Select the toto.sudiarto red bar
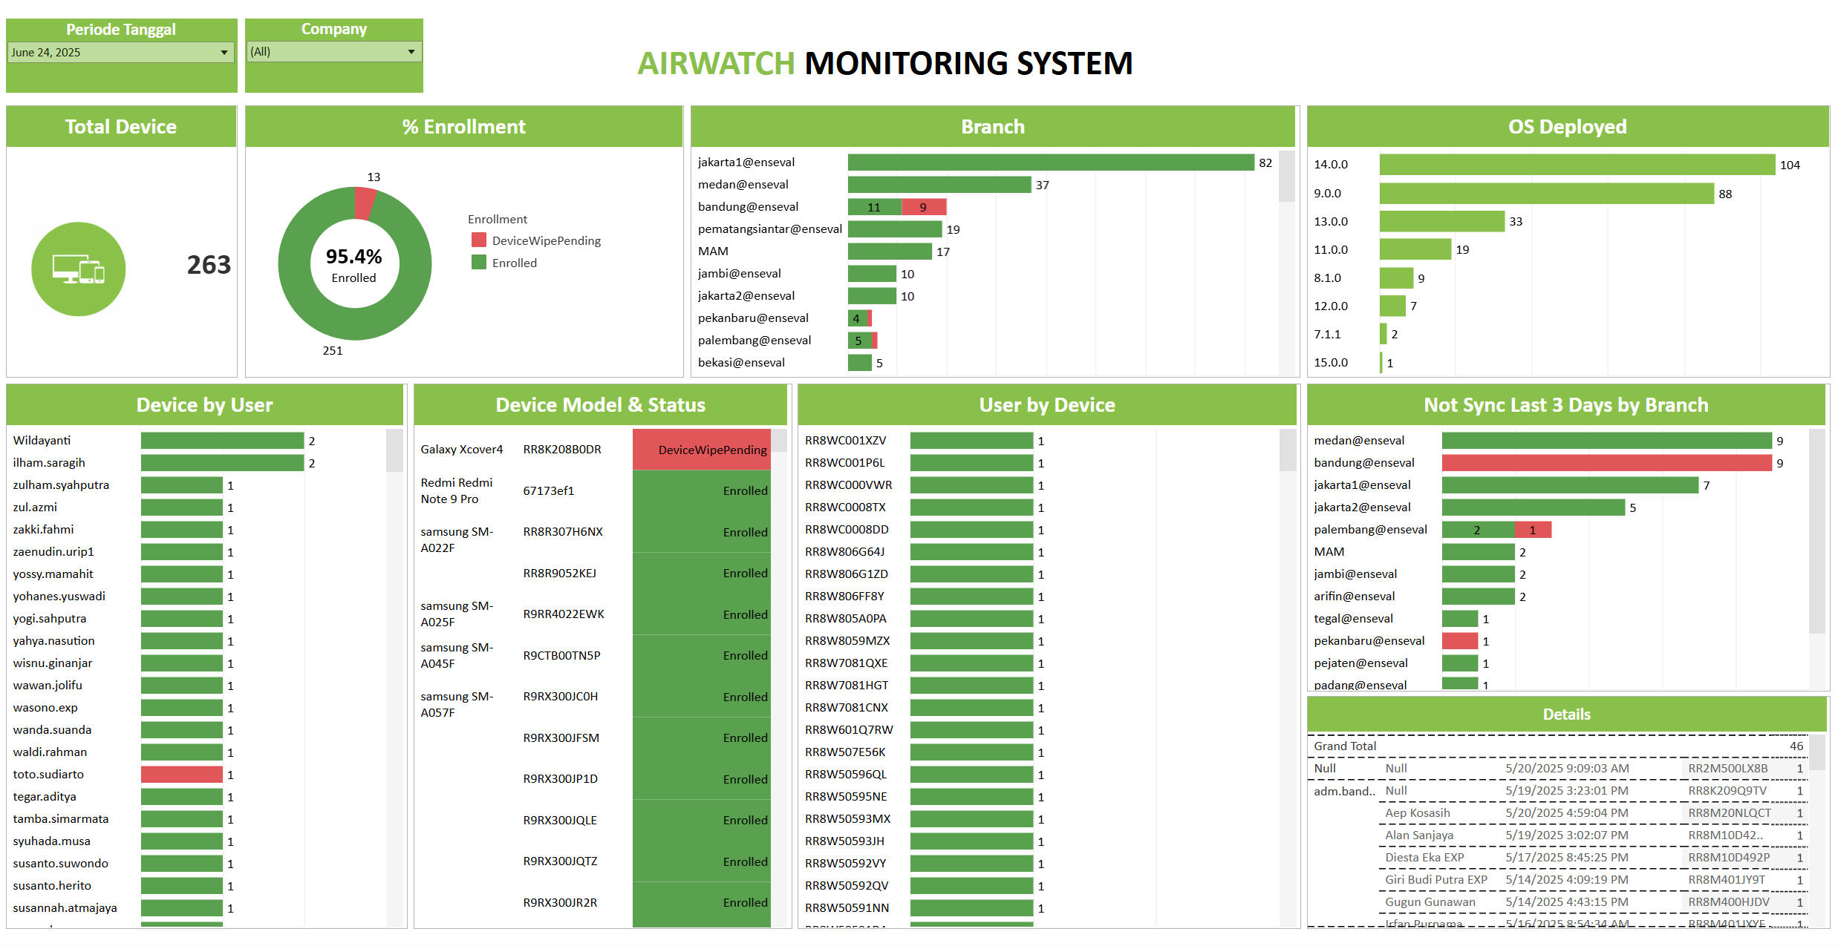1838x946 pixels. click(x=181, y=775)
